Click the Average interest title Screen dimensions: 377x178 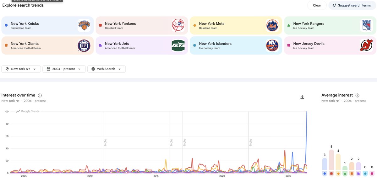pyautogui.click(x=337, y=95)
